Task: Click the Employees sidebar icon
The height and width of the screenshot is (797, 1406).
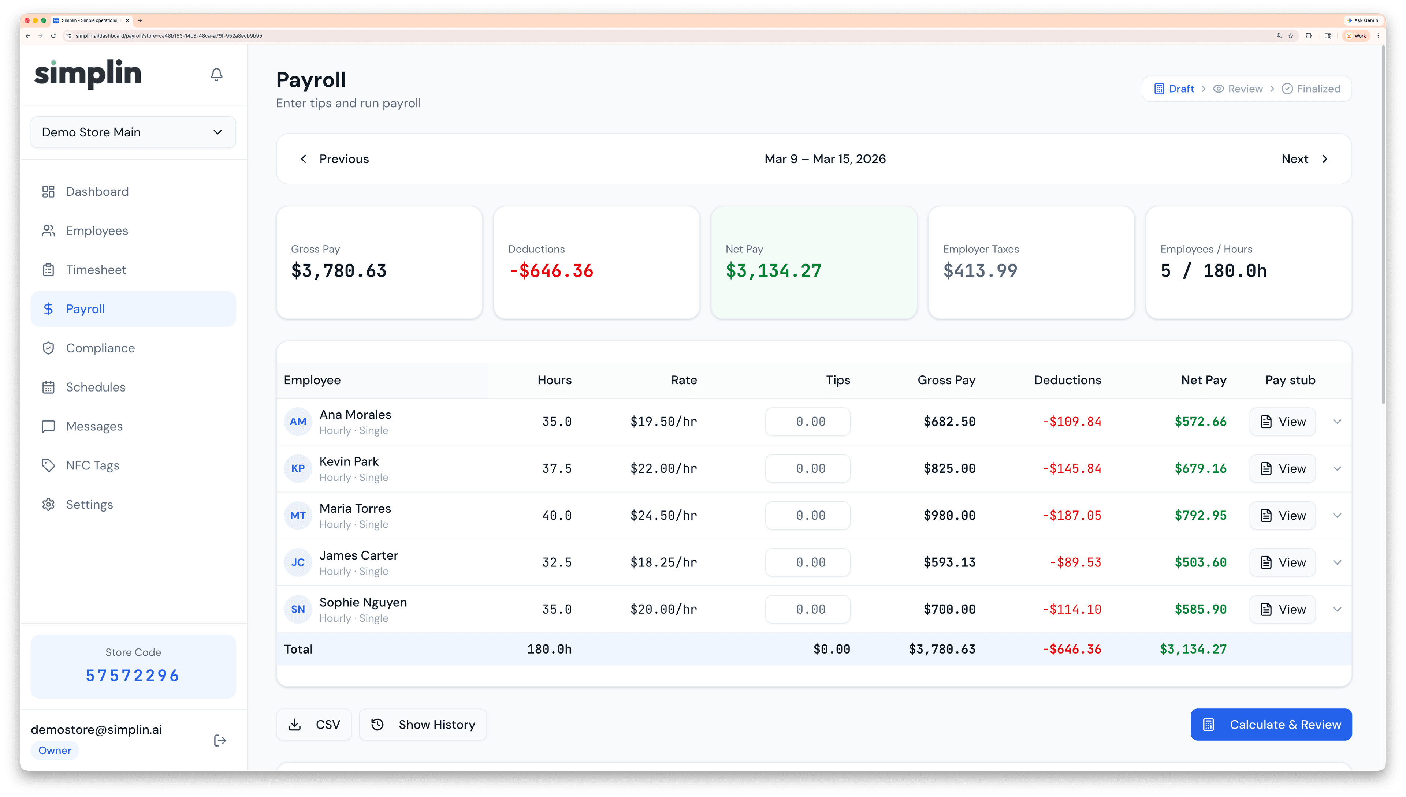Action: point(49,231)
